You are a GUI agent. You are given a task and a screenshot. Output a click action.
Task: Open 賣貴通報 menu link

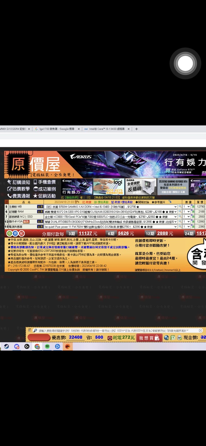(x=19, y=196)
